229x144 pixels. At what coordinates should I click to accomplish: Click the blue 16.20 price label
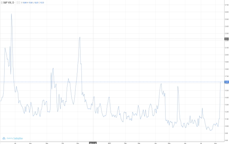(227, 82)
